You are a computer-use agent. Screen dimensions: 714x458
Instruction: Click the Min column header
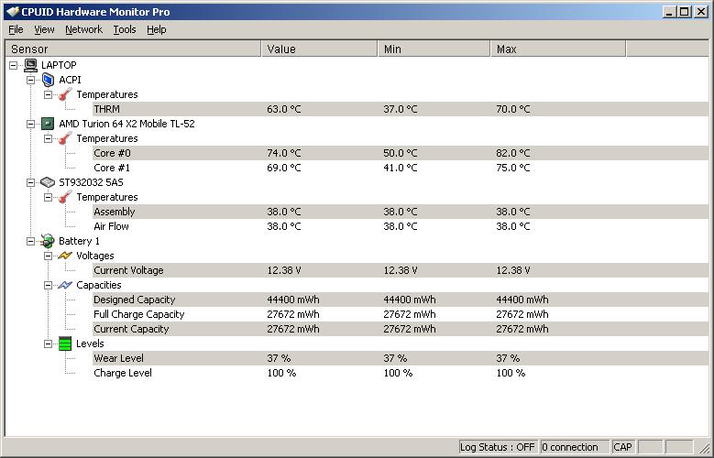[x=434, y=49]
